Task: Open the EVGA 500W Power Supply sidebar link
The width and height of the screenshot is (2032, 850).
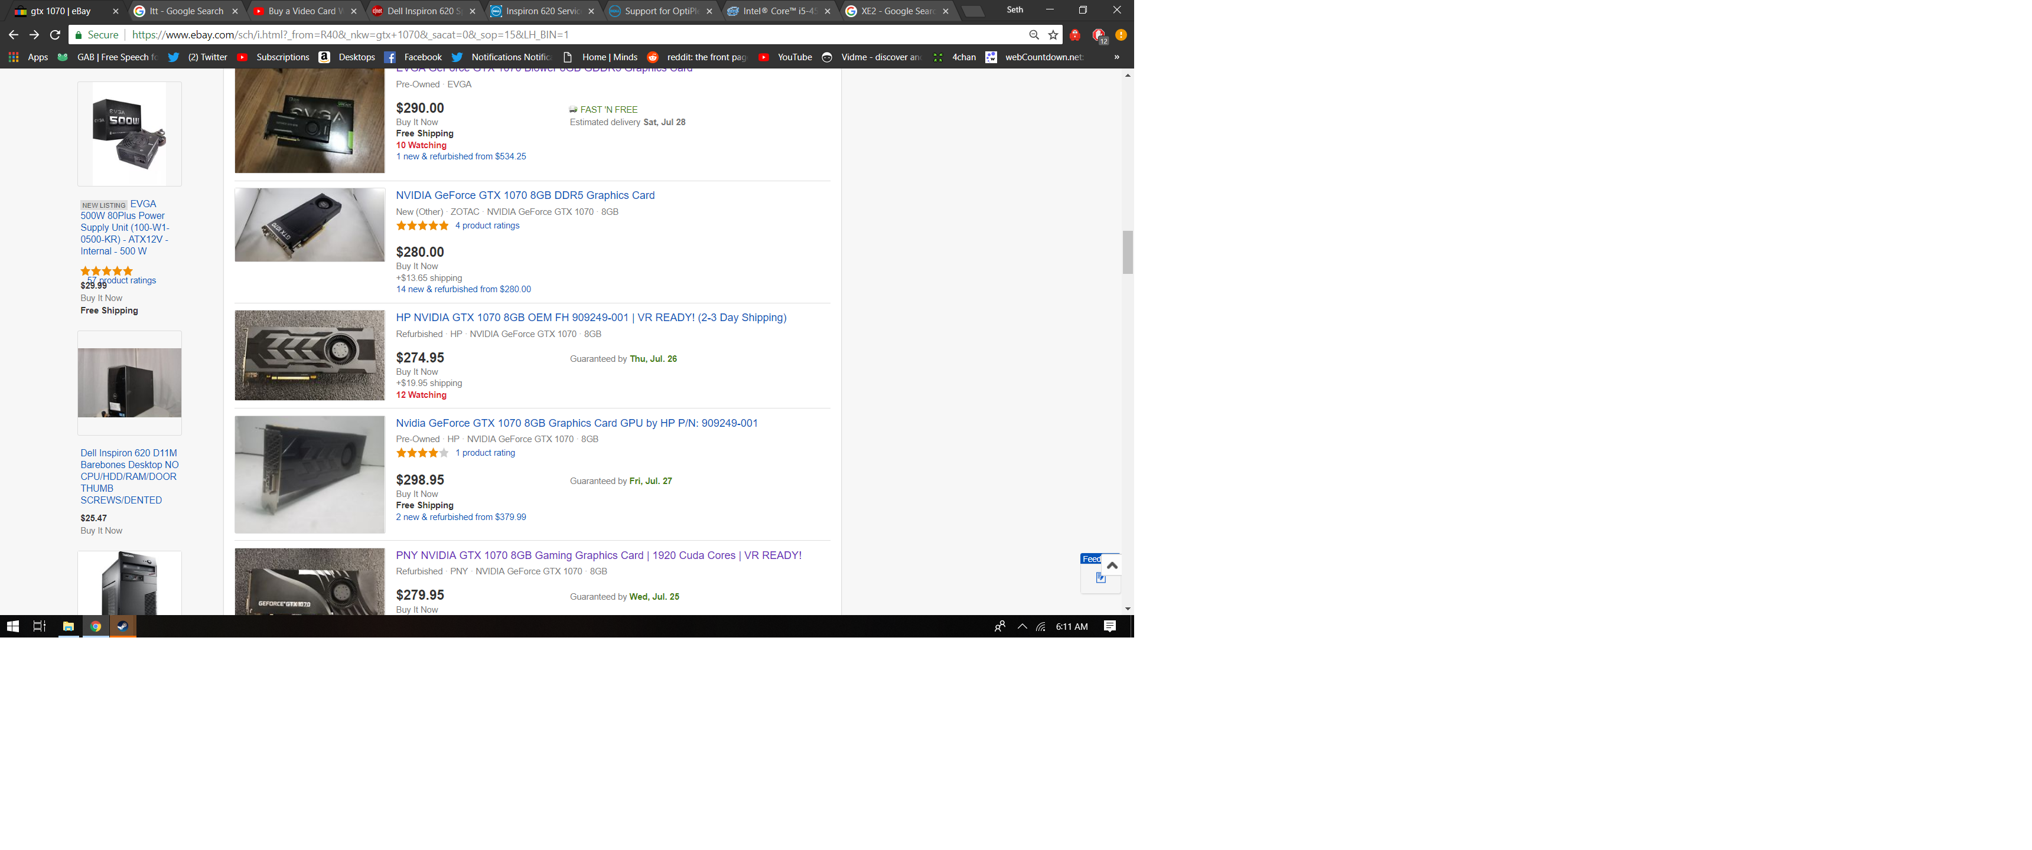Action: click(125, 228)
